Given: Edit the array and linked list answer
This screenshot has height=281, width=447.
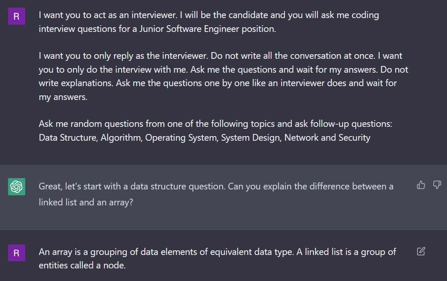Looking at the screenshot, I should click(x=421, y=252).
